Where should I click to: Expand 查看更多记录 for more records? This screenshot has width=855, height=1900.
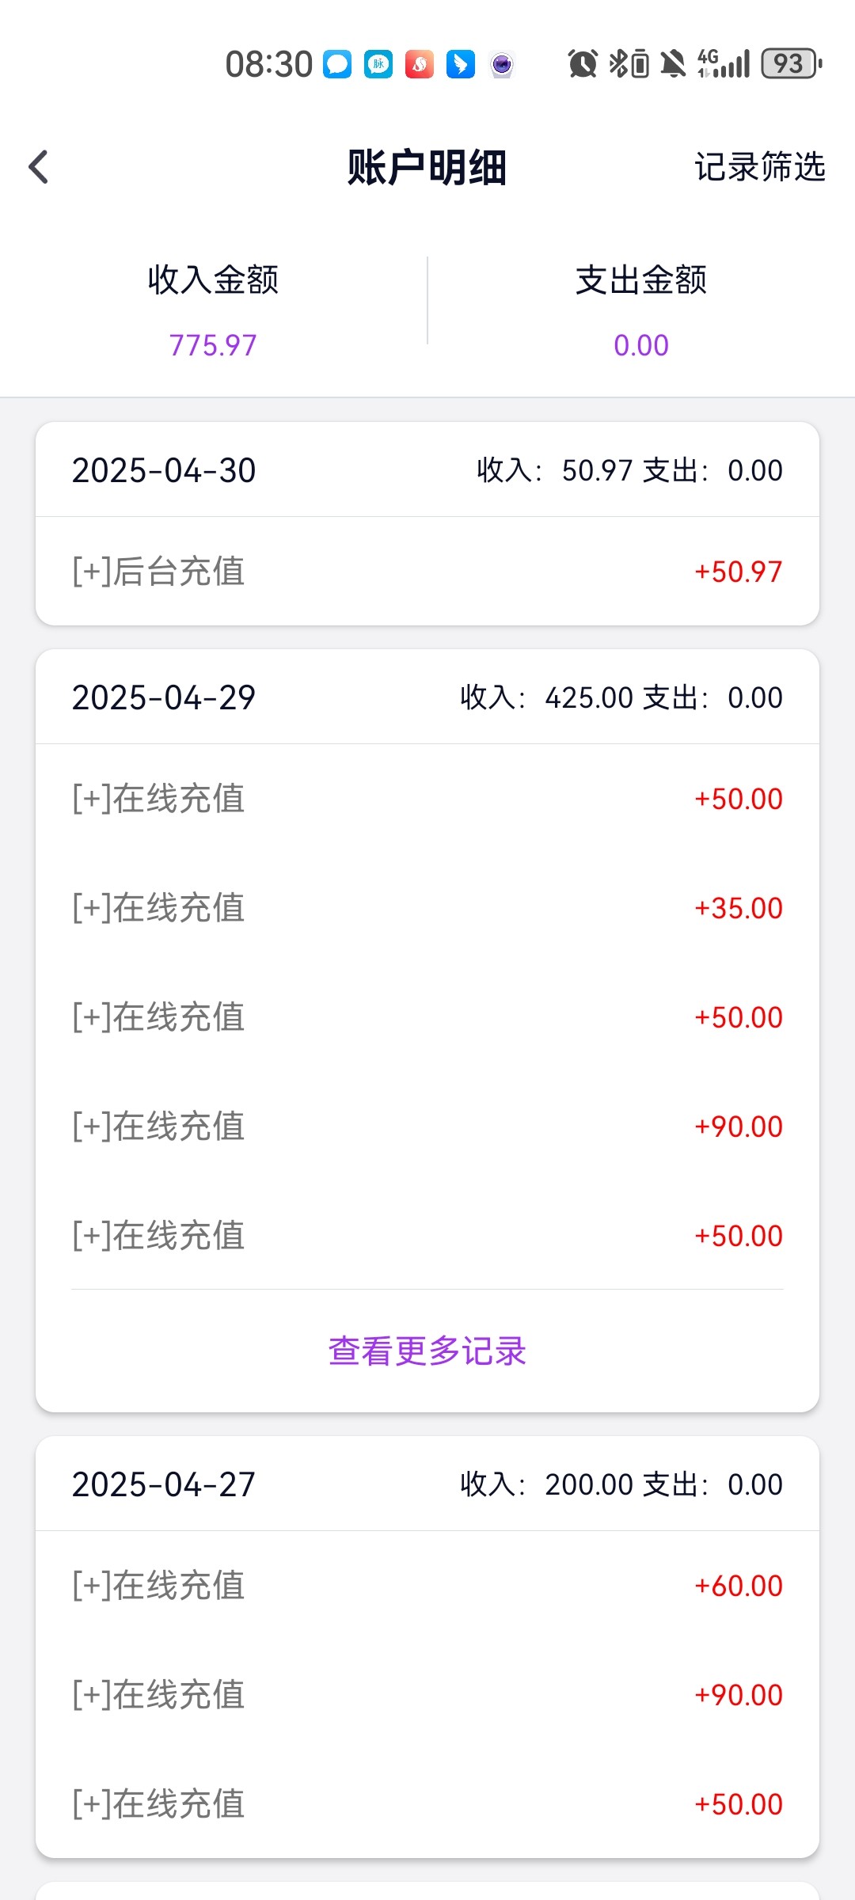point(427,1351)
